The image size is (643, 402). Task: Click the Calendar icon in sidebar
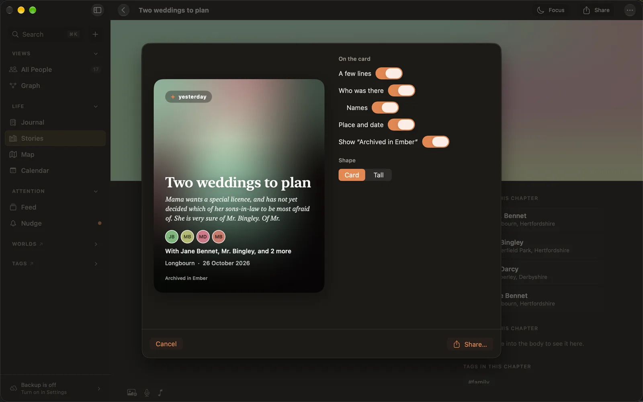(x=13, y=170)
